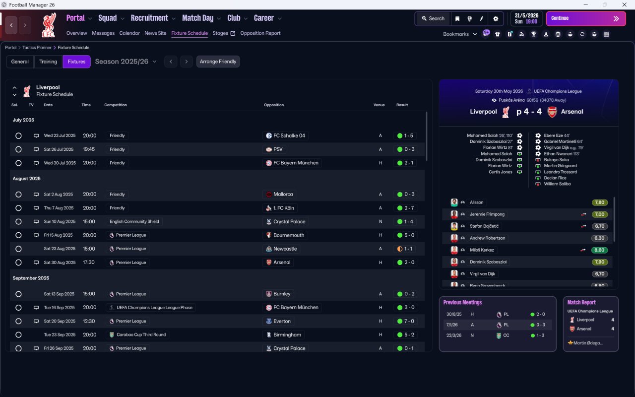Switch to the Training tab

pos(48,62)
